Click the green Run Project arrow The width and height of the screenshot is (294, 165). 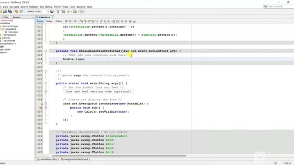(x=68, y=11)
